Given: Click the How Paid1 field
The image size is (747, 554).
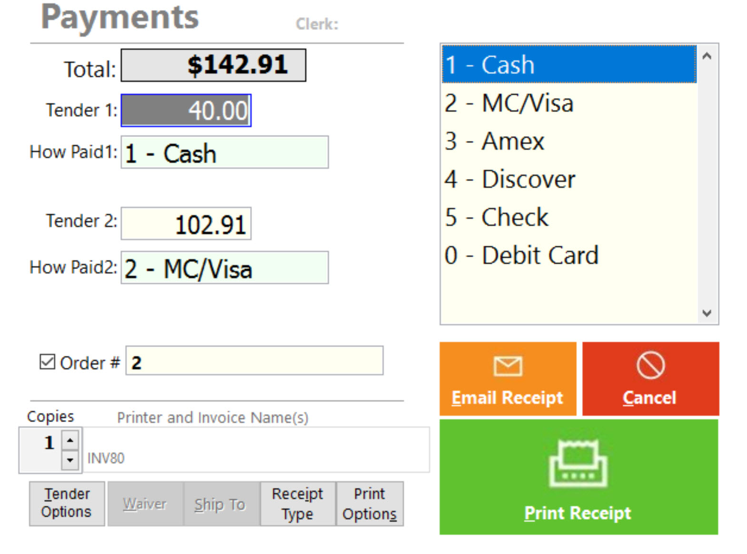Looking at the screenshot, I should click(225, 152).
